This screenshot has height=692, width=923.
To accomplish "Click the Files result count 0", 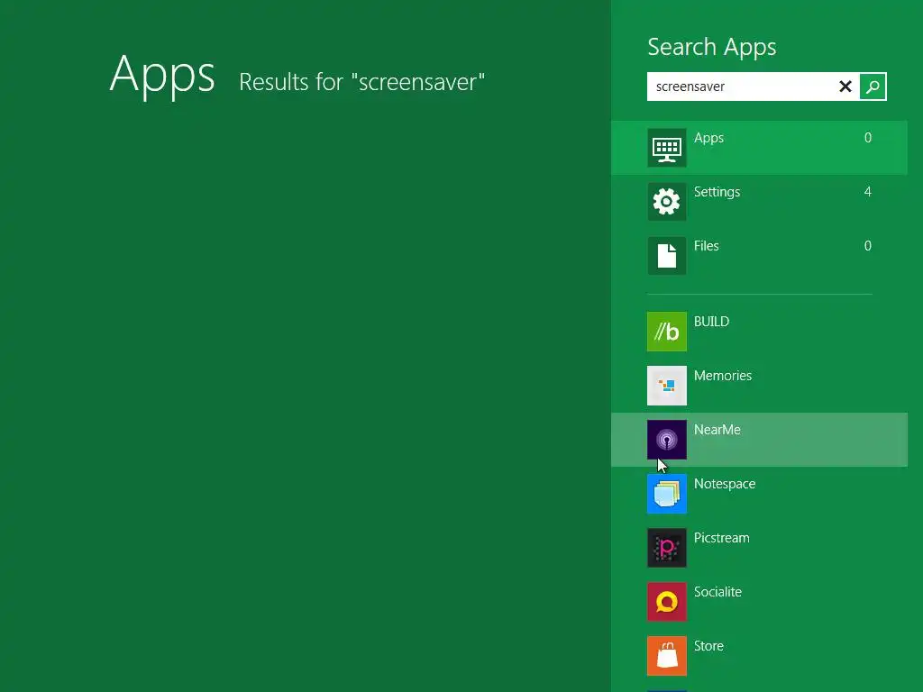I will tap(868, 246).
